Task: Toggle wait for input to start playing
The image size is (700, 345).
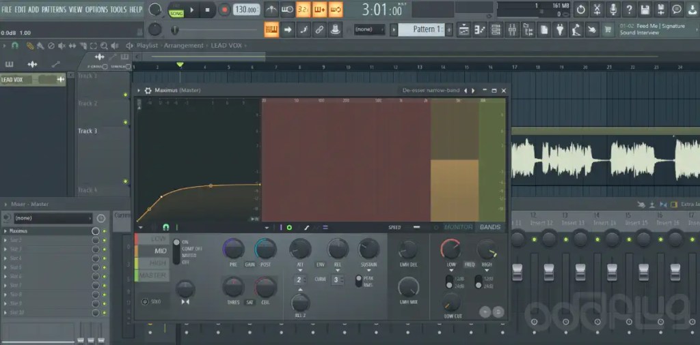Action: click(287, 10)
